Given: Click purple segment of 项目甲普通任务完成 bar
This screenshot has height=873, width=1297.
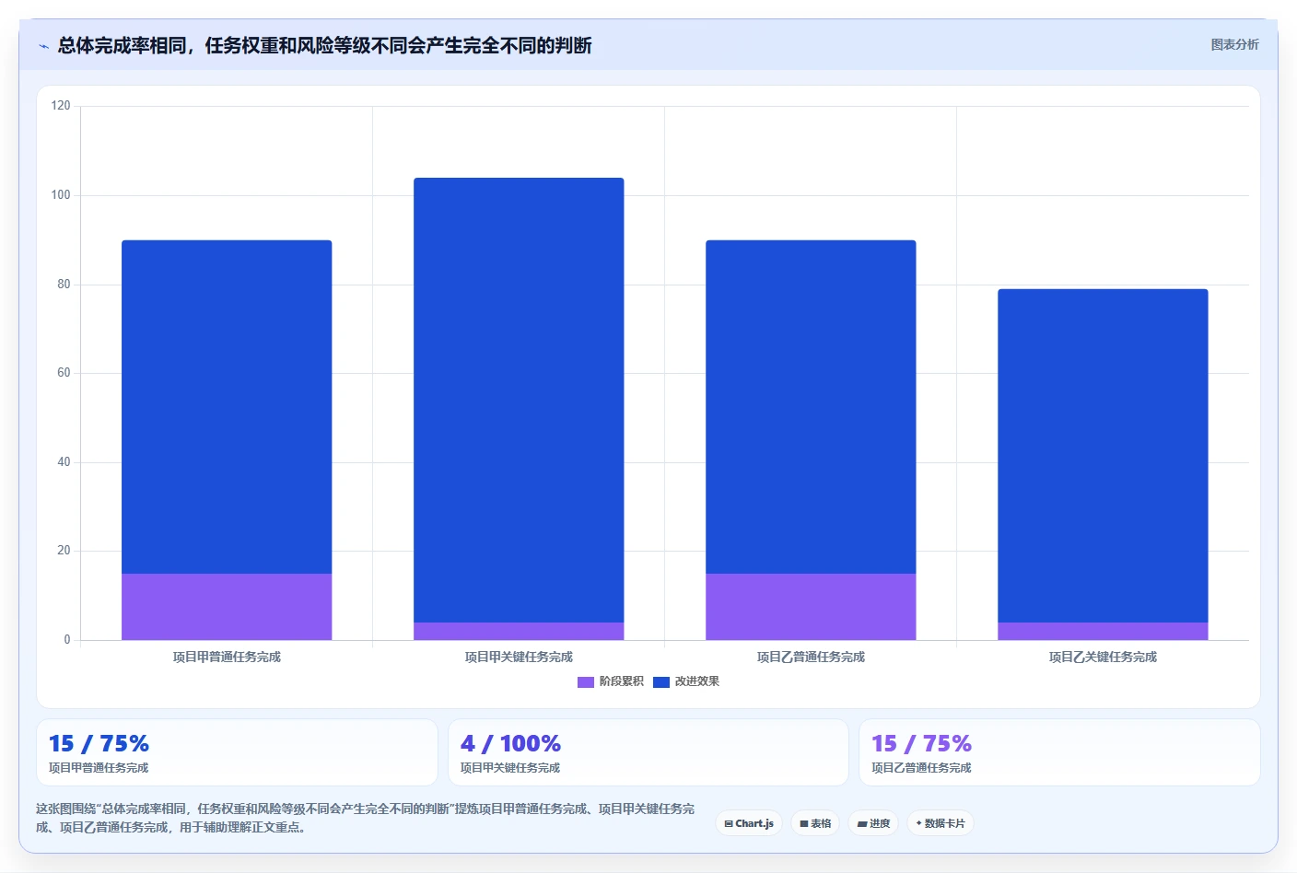Looking at the screenshot, I should pyautogui.click(x=227, y=607).
